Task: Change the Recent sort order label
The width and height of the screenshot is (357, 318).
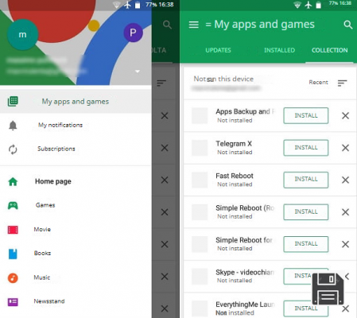Action: click(x=318, y=83)
